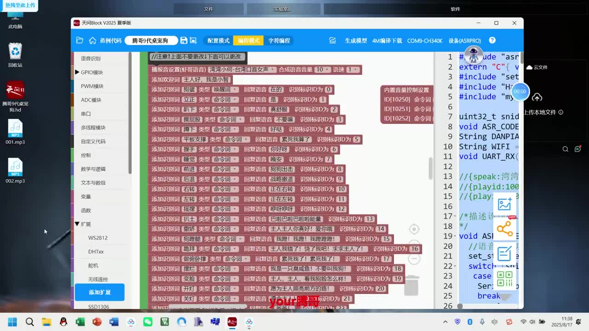Open WS2812 extension category
Viewport: 589px width, 331px height.
coord(98,238)
